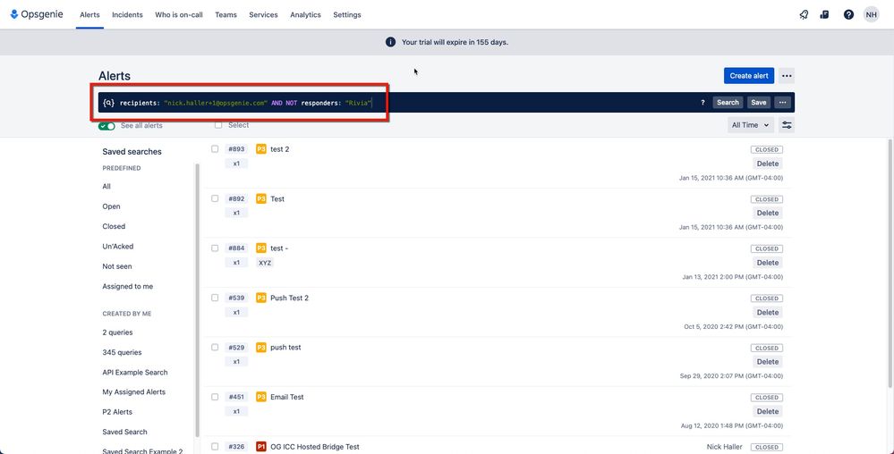Open Who is on-call tab
Screen dimensions: 894x454
coord(179,15)
